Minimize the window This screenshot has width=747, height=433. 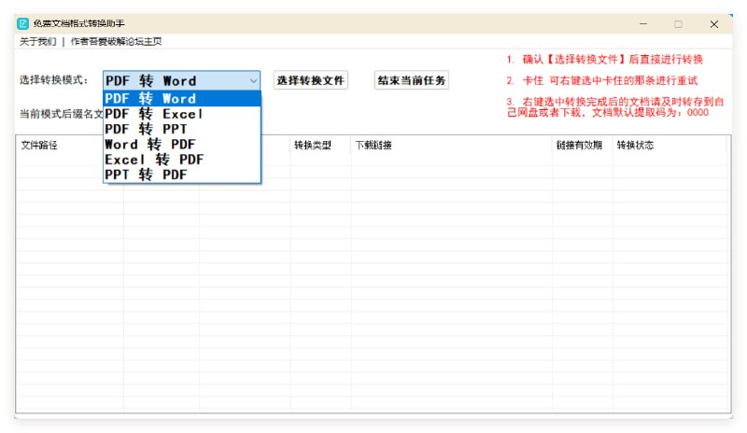[643, 24]
